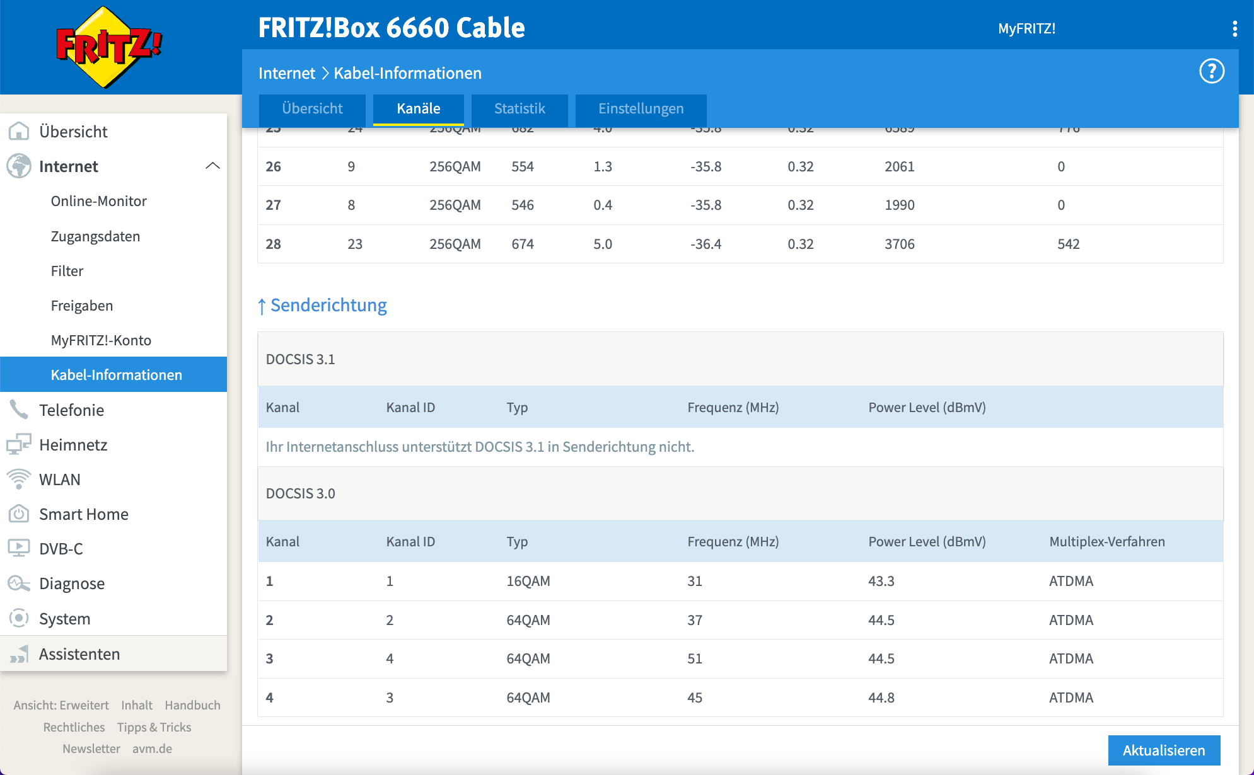Click the DOCSIS 3.0 section header

coord(740,493)
